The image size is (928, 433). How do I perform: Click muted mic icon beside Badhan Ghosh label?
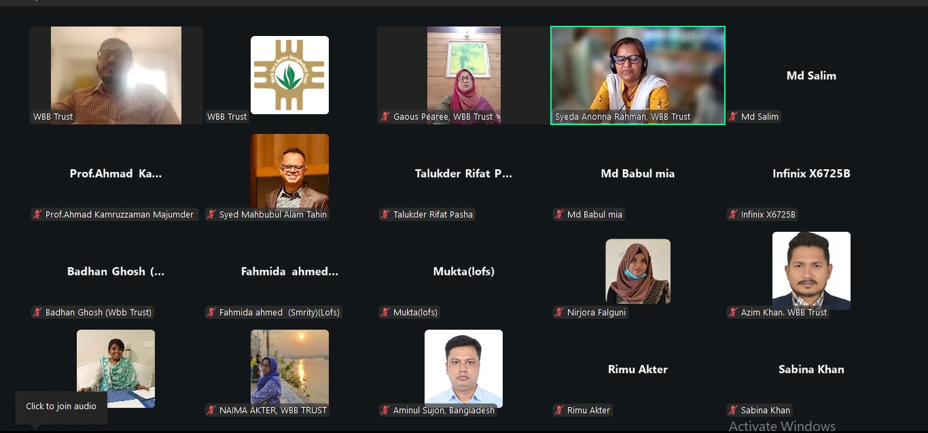(38, 313)
